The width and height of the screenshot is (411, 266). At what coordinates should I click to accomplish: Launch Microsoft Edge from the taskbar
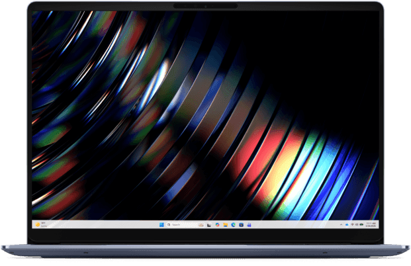233,224
